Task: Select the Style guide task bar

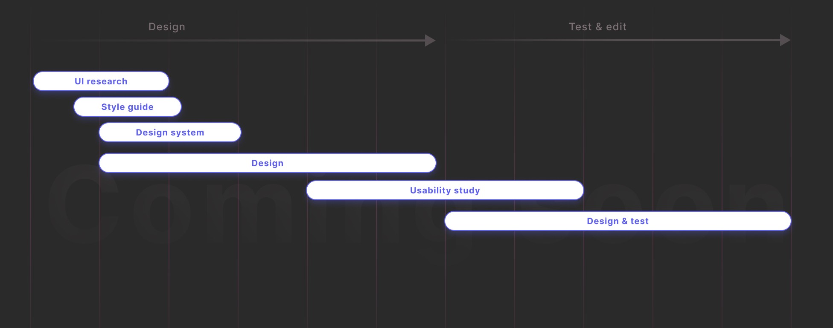Action: [128, 106]
